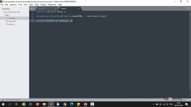Open style.css in the sidebar
191x107 pixels.
tap(11, 24)
